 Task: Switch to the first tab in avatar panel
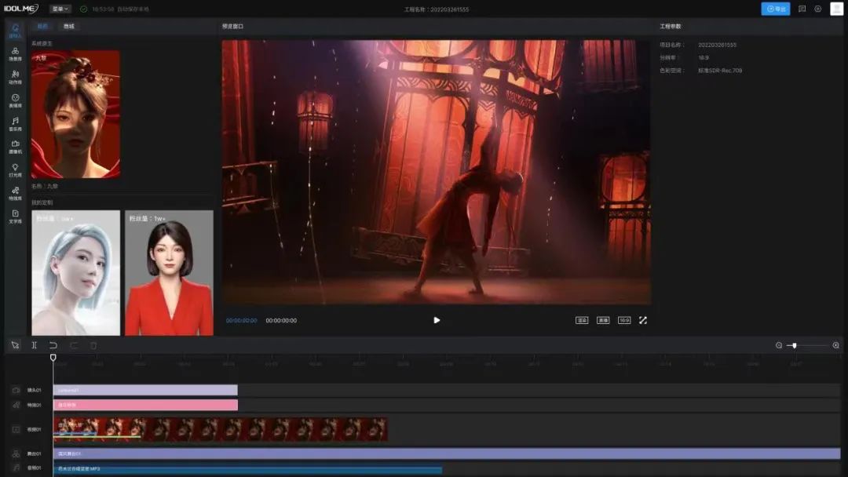42,26
